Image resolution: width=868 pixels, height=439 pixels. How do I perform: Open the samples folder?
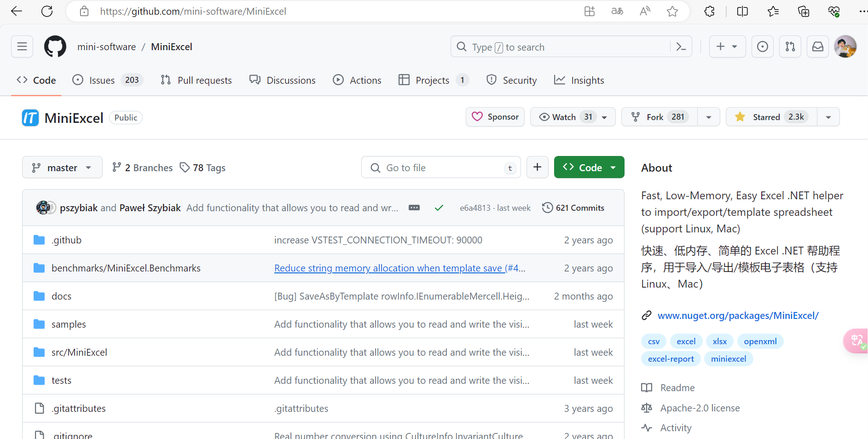(69, 324)
